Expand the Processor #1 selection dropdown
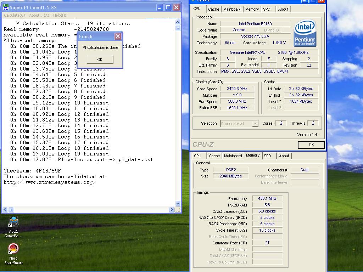This screenshot has width=363, height=272. pos(255,124)
